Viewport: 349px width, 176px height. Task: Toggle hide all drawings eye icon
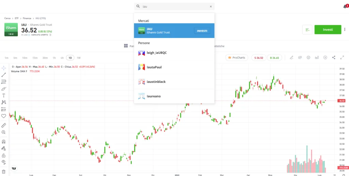point(3,162)
